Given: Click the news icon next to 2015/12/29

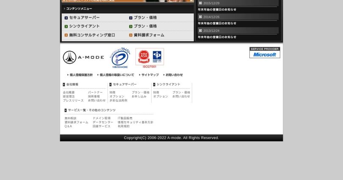Looking at the screenshot, I should point(200,3).
